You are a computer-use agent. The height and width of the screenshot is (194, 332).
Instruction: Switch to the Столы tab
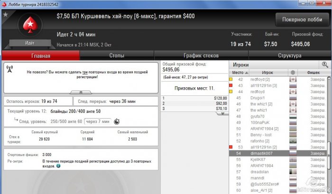click(x=117, y=55)
